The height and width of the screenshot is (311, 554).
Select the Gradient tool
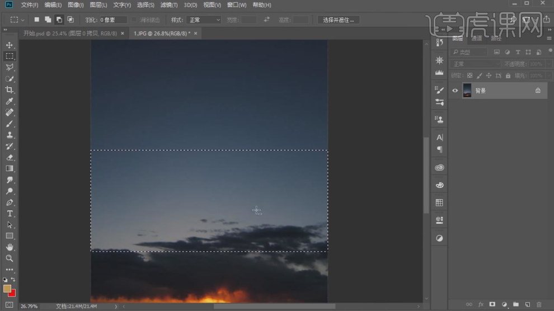point(10,168)
